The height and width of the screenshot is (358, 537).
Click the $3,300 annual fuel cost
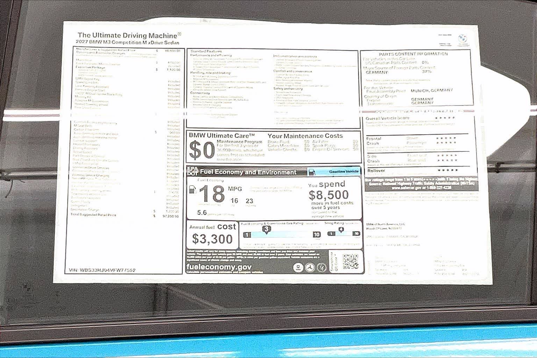213,239
